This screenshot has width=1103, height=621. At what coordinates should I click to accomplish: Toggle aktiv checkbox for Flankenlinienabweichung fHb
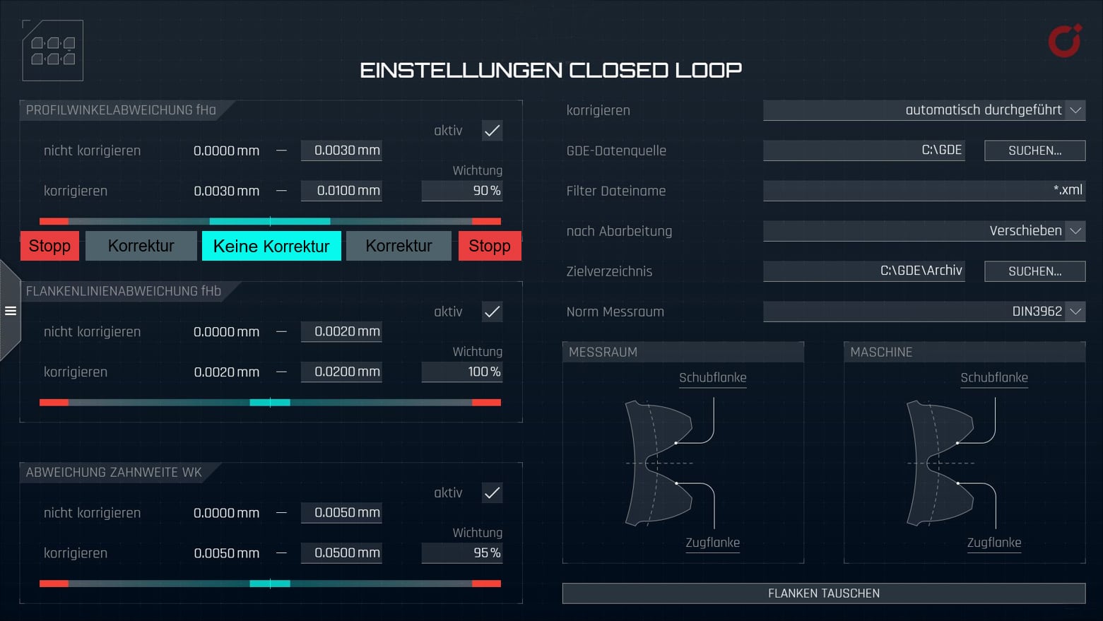coord(492,312)
